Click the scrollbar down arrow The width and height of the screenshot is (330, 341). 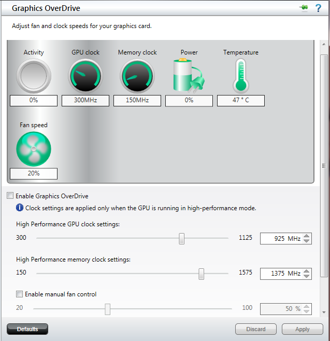[x=324, y=312]
